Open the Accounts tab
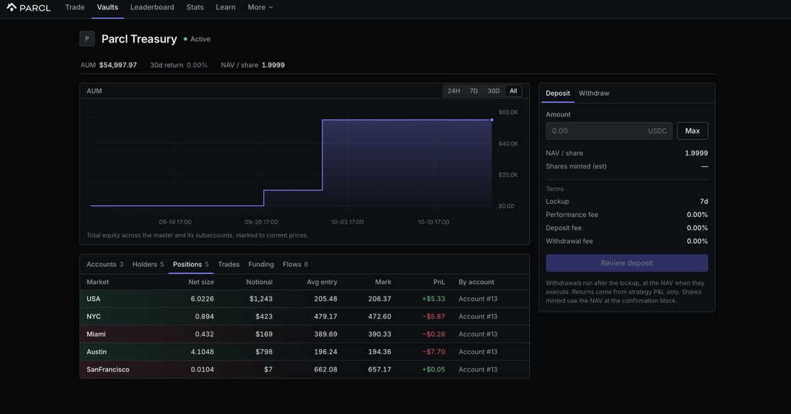791x414 pixels. (105, 264)
